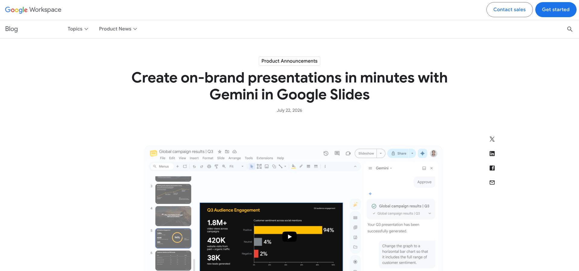The width and height of the screenshot is (579, 271).
Task: Click the insert image icon in Slides toolbar
Action: coord(267,167)
